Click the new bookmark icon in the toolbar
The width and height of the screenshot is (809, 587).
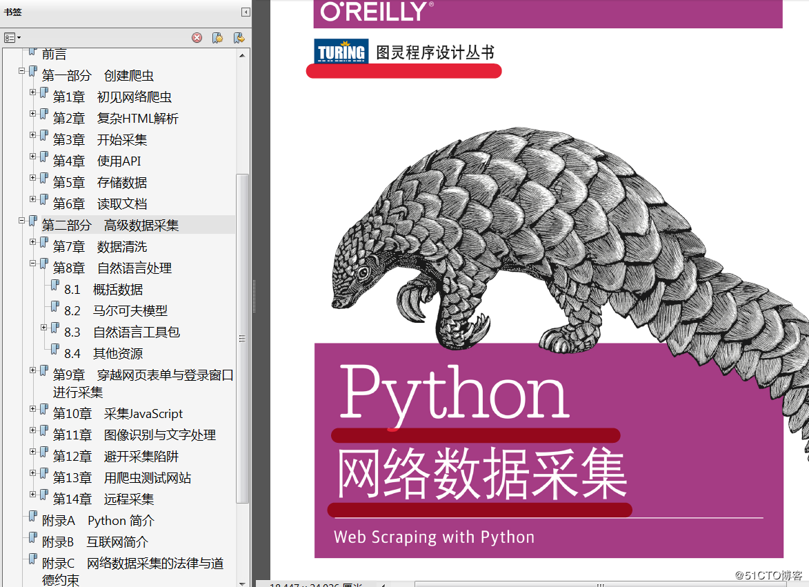[218, 38]
